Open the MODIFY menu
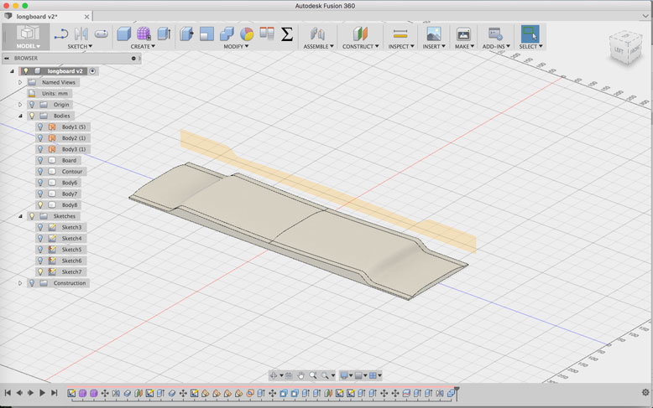 tap(236, 47)
